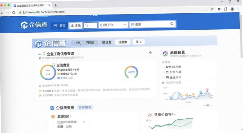Click the checkmark icon on last info row
The height and width of the screenshot is (133, 243).
point(40,95)
